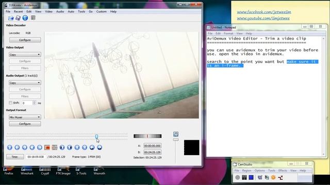
Task: Go to the first frame
Action: 77,147
